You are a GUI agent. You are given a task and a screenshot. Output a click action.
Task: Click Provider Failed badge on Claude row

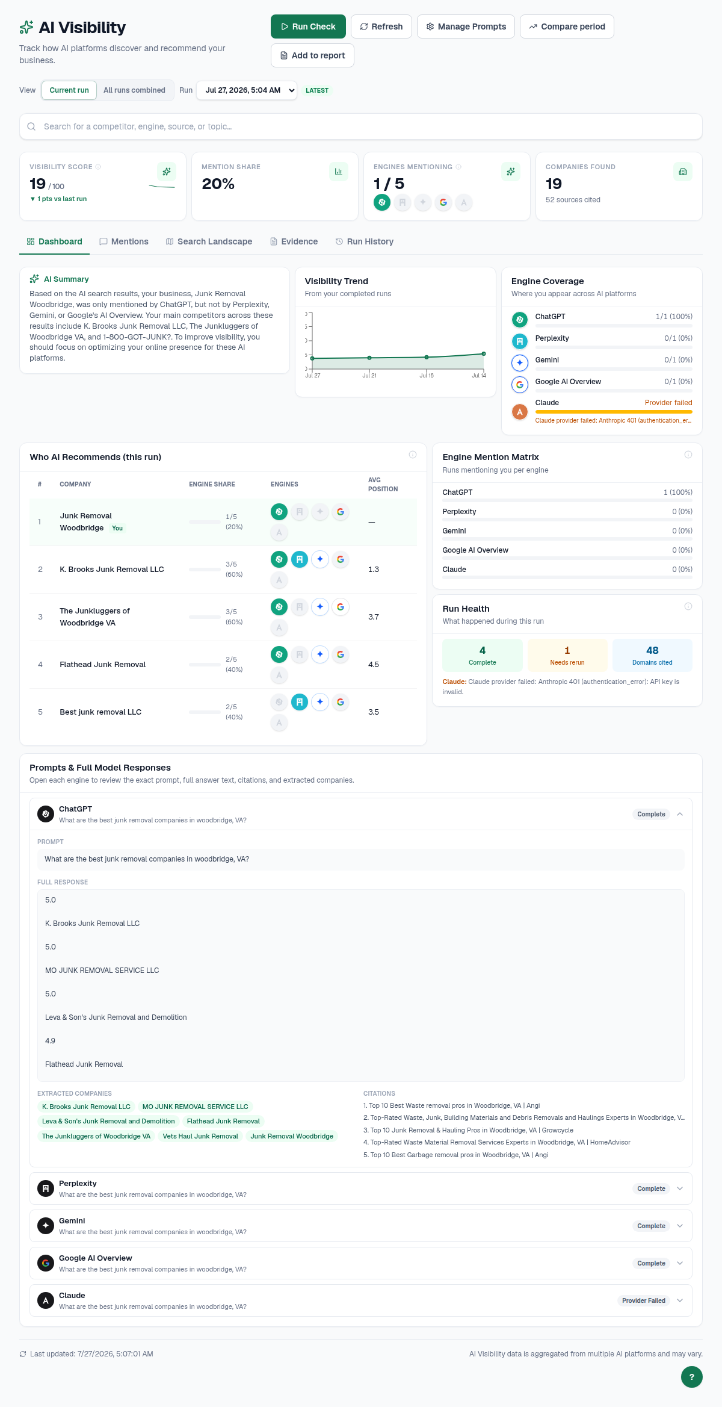(644, 1300)
